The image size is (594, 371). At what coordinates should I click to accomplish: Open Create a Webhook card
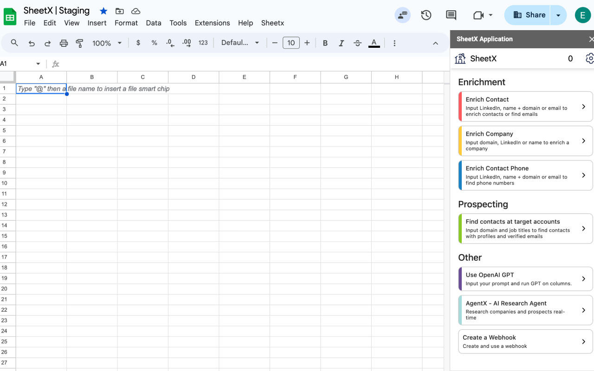click(x=525, y=341)
